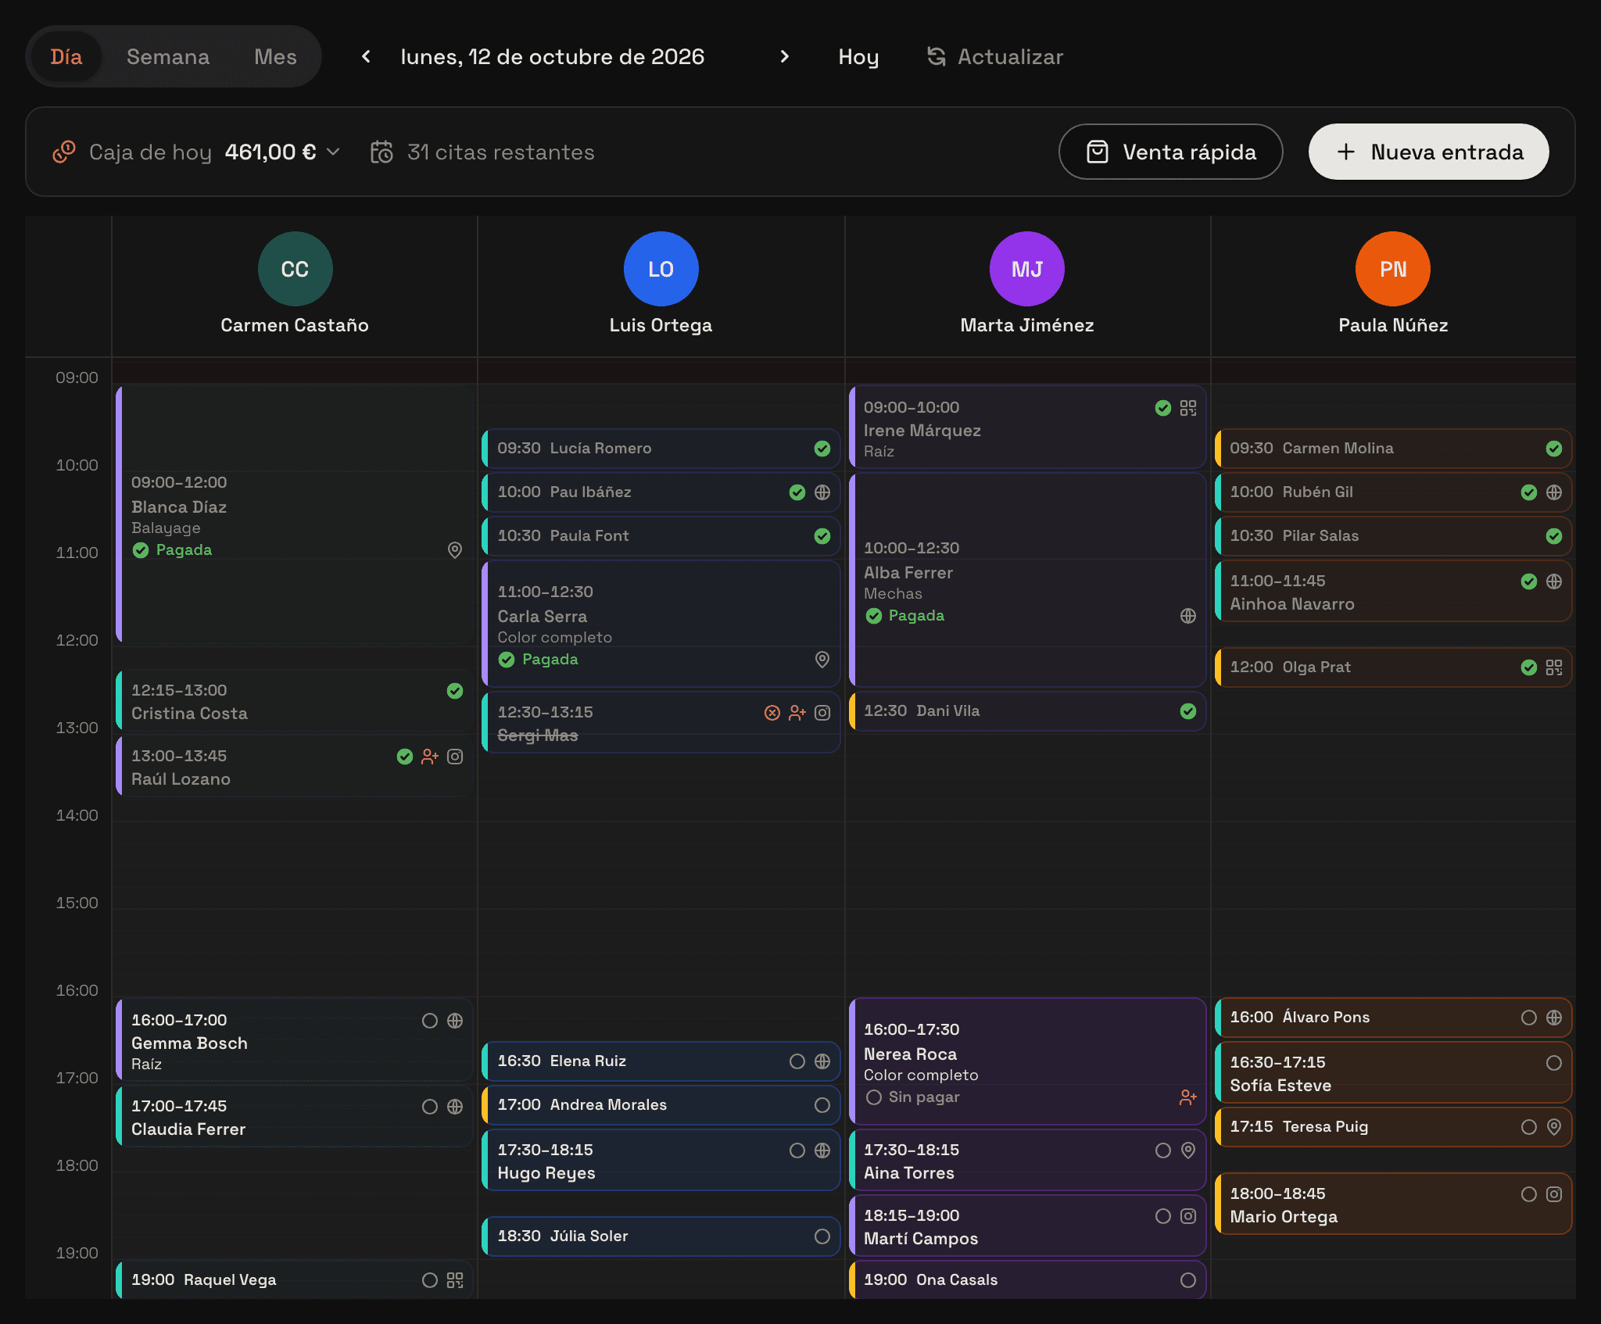Open the 12:30 Dani Vila appointment
The image size is (1601, 1324).
click(x=1026, y=711)
